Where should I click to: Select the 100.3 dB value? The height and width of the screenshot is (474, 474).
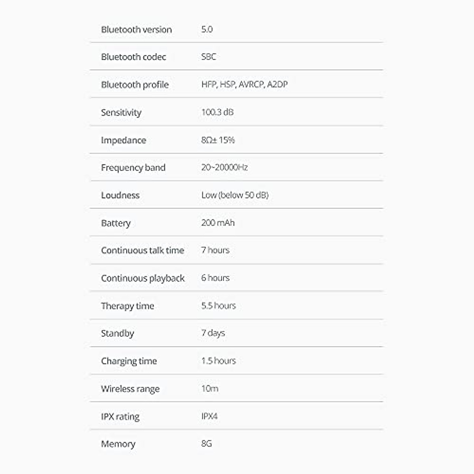tap(217, 112)
